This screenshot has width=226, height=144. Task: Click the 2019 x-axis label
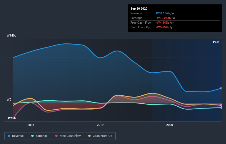(x=100, y=125)
